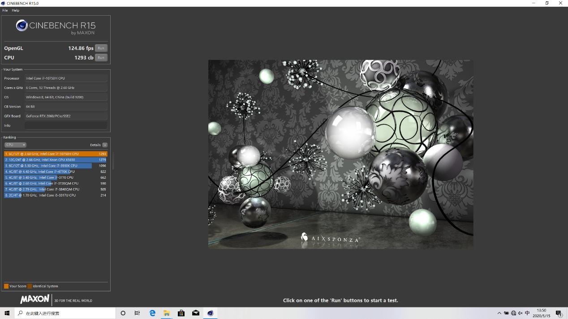The height and width of the screenshot is (319, 568).
Task: Click the MAXON logo
Action: [x=34, y=299]
